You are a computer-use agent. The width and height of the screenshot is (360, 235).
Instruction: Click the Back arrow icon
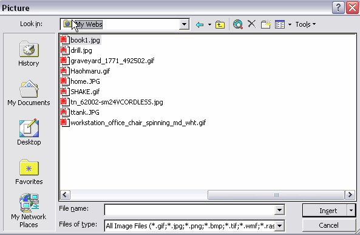tap(200, 24)
